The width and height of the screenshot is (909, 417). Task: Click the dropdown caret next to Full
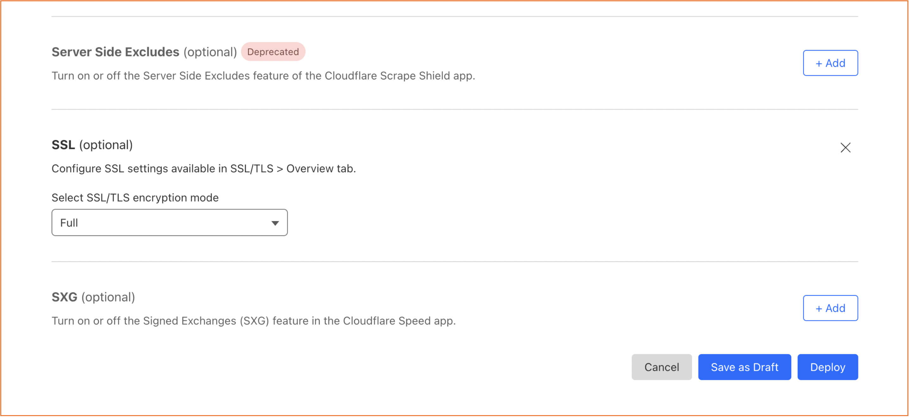pos(275,222)
